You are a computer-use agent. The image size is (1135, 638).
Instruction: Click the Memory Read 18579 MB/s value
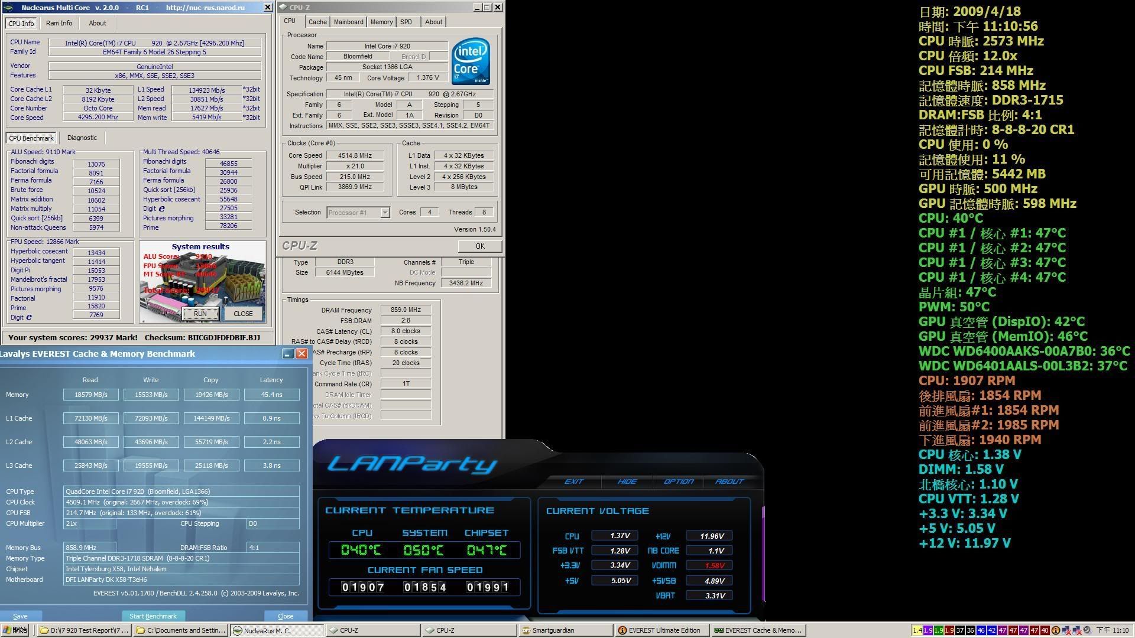91,395
